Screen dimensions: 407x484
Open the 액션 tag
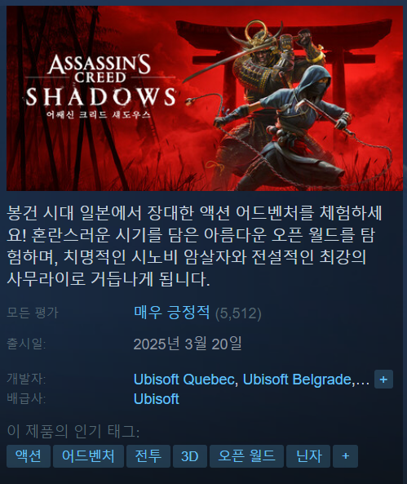pos(29,456)
